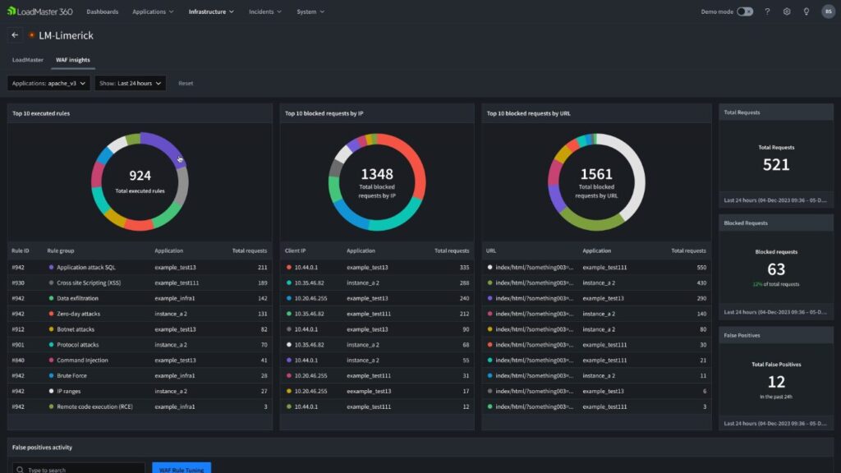Click Total Requests value 521

(776, 164)
